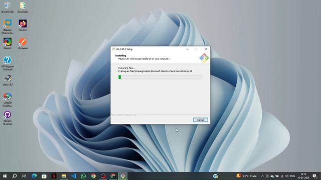Open notification action center
The image size is (321, 180).
tap(314, 176)
